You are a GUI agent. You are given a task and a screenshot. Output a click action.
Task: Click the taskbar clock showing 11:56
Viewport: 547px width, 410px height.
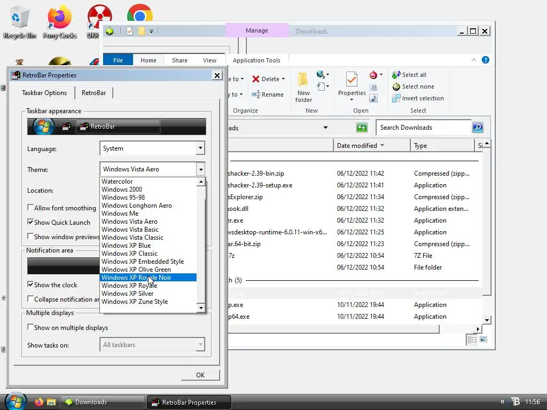533,401
